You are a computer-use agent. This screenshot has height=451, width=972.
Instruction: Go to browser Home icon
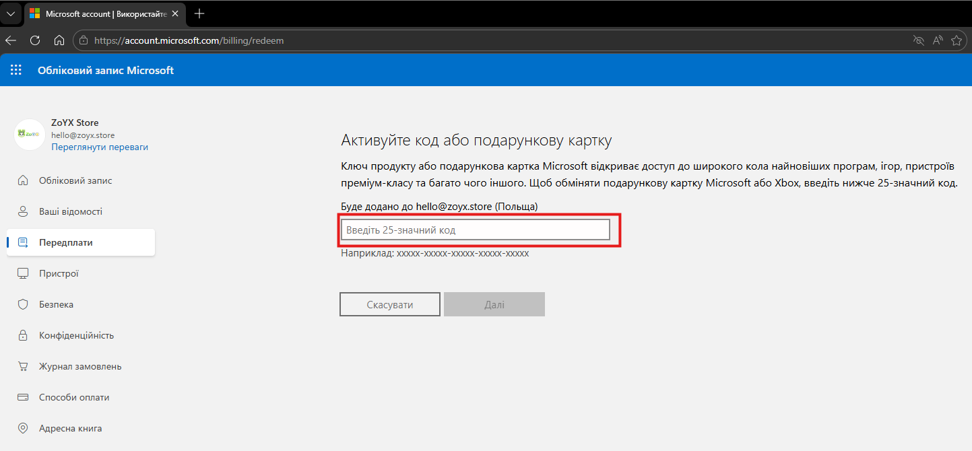[59, 40]
